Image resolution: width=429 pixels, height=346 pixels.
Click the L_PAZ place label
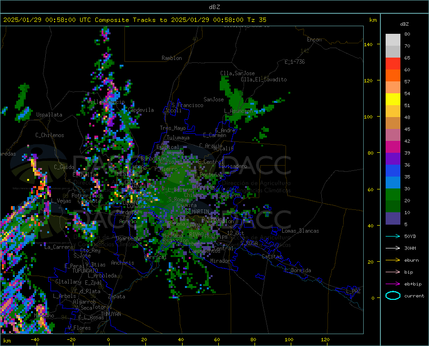(353, 291)
